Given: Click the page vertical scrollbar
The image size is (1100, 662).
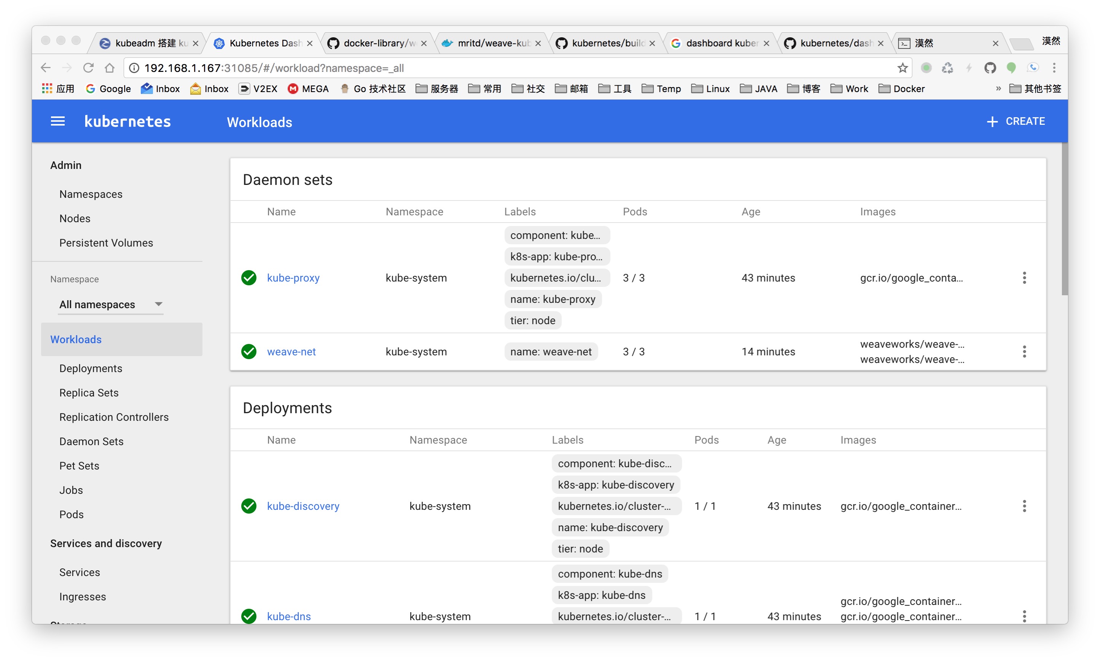Looking at the screenshot, I should point(1064,219).
